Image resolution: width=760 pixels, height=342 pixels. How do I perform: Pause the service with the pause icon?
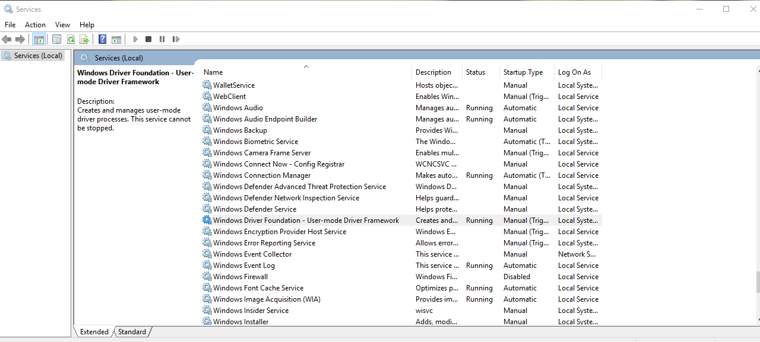coord(162,39)
